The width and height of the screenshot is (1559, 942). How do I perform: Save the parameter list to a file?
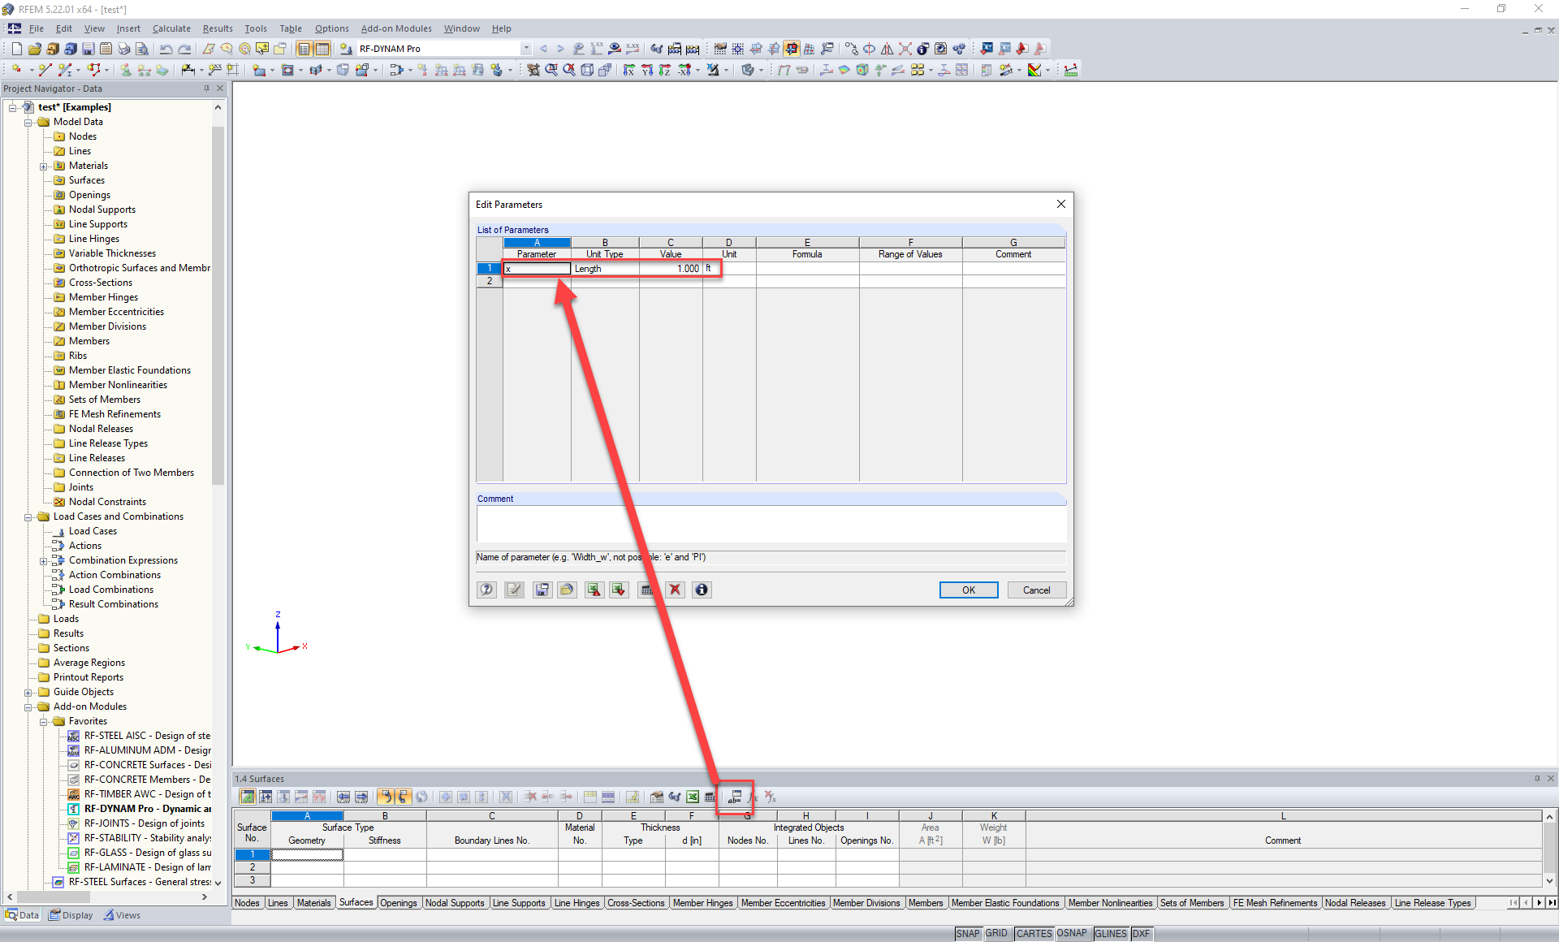pyautogui.click(x=542, y=590)
